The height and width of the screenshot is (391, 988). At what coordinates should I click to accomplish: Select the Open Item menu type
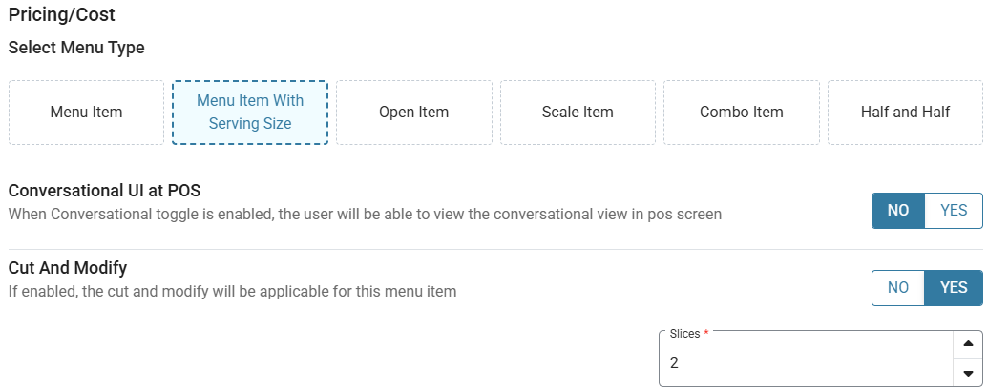coord(414,113)
